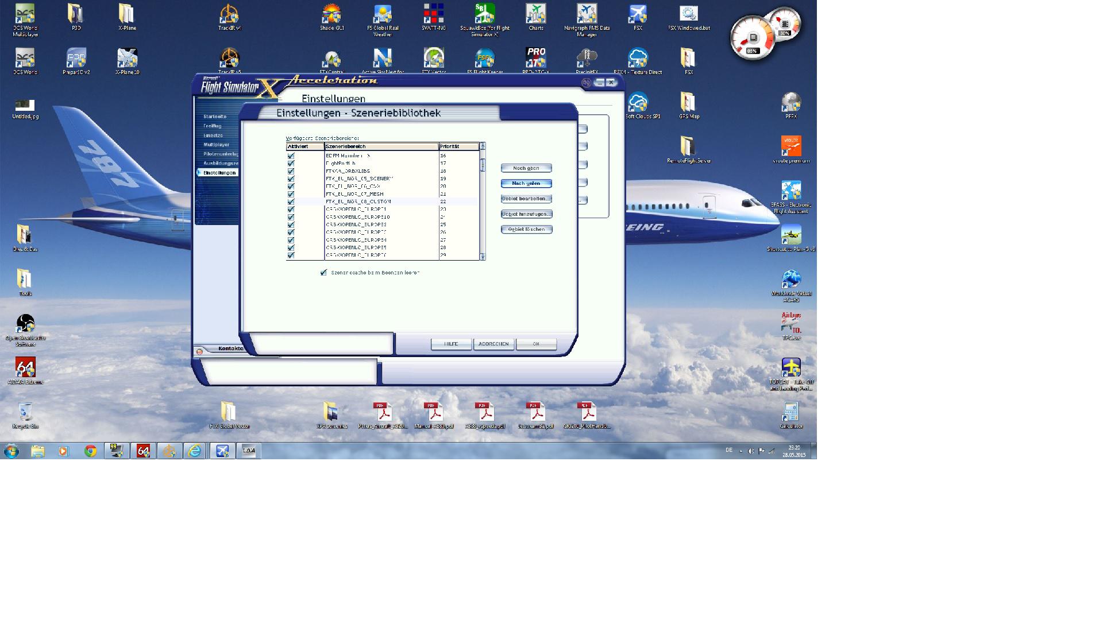The width and height of the screenshot is (1103, 620).
Task: Select the AIDA64 Extreme desktop icon
Action: coord(25,370)
